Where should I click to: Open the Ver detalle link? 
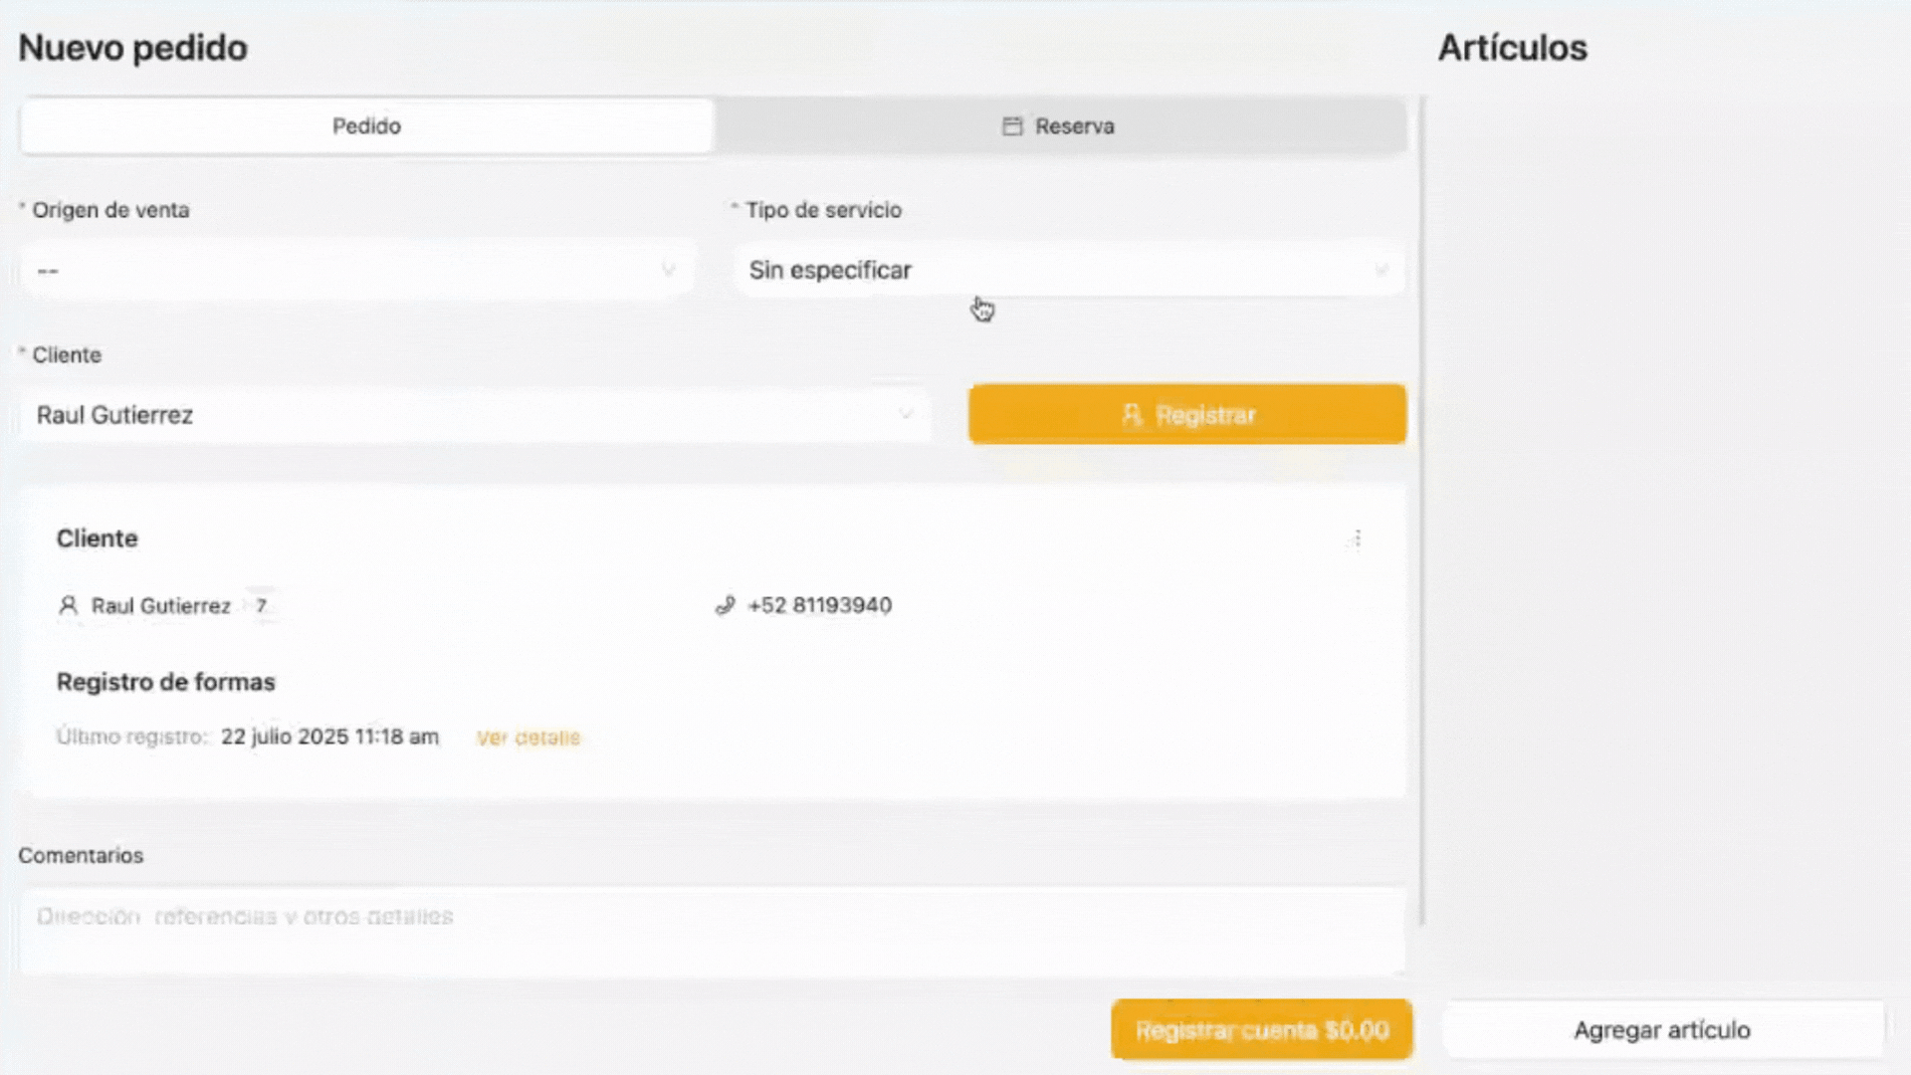[528, 738]
